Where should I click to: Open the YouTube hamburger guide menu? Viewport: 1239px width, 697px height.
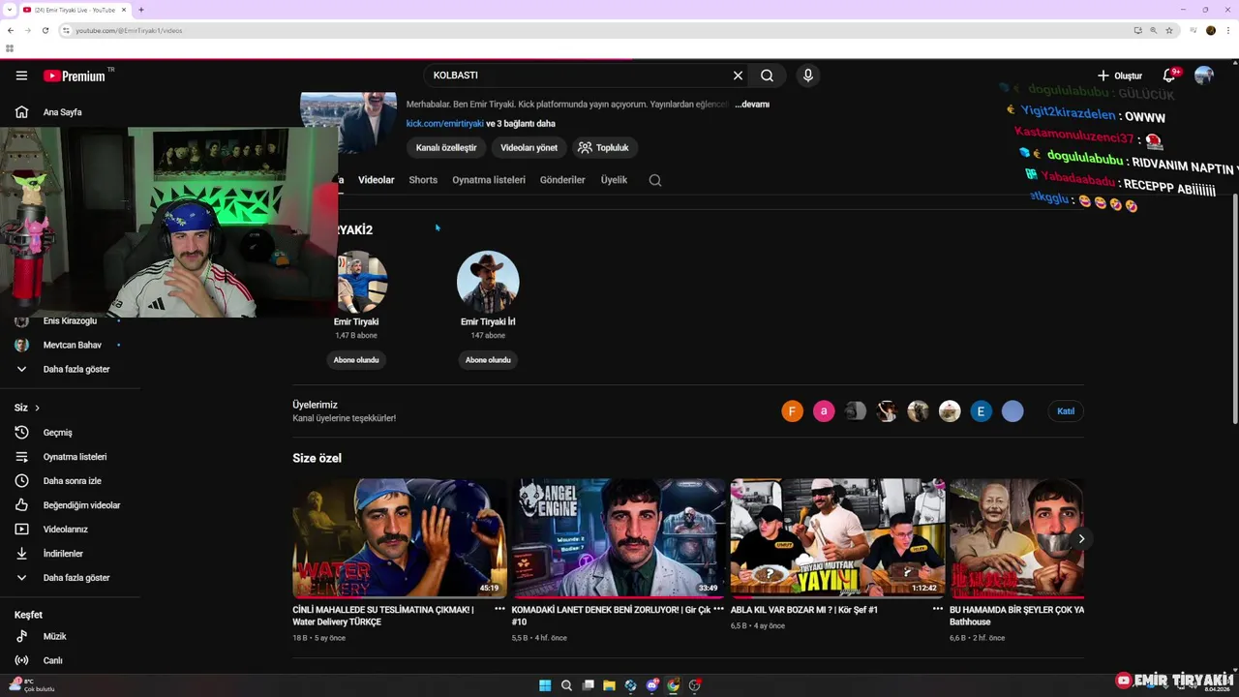(21, 76)
